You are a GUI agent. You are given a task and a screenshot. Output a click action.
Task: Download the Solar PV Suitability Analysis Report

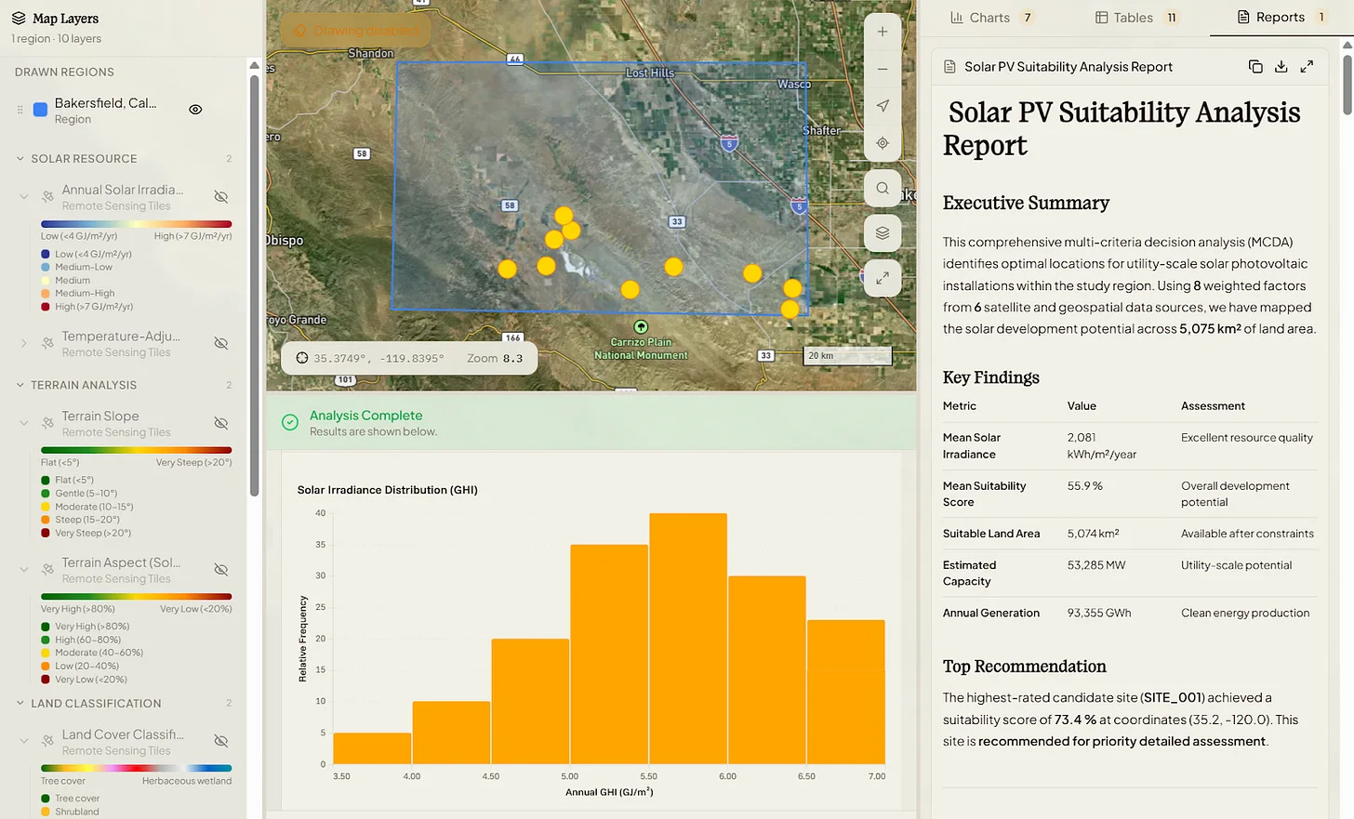(x=1281, y=66)
